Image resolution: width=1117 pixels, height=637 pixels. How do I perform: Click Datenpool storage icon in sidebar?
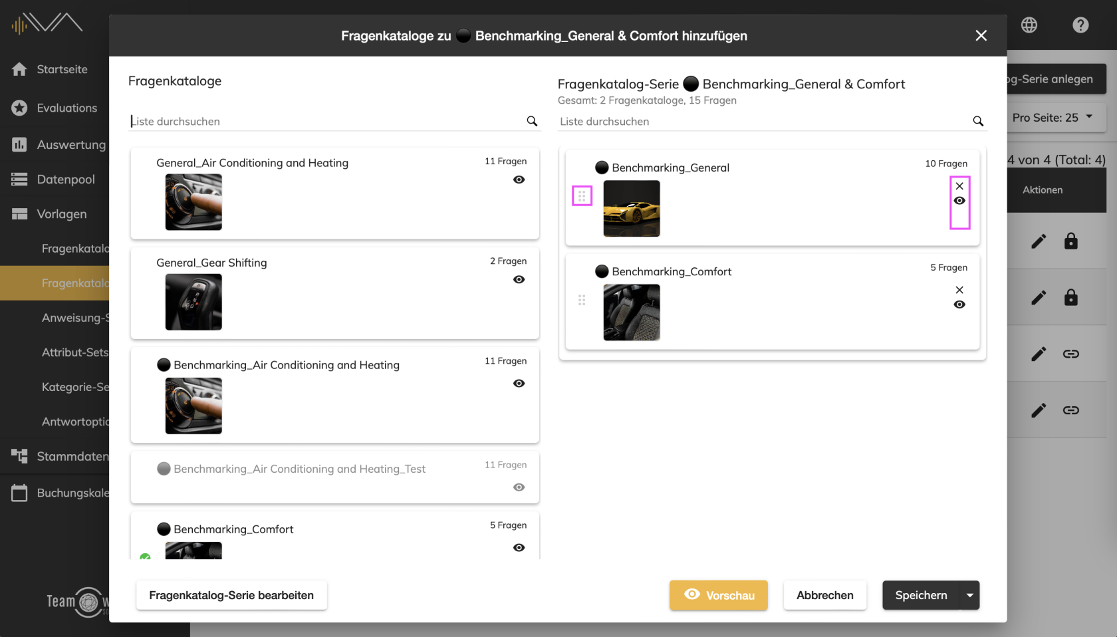point(19,179)
